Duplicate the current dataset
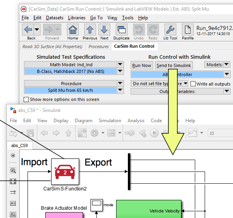 [121, 30]
